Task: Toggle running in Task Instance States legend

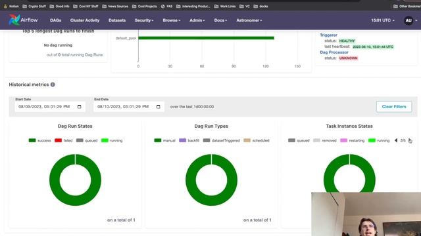Action: [379, 140]
